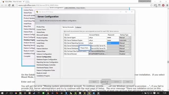This screenshot has height=95, width=169.
Task: Select Distributed Replay Controller step
Action: pos(46,65)
